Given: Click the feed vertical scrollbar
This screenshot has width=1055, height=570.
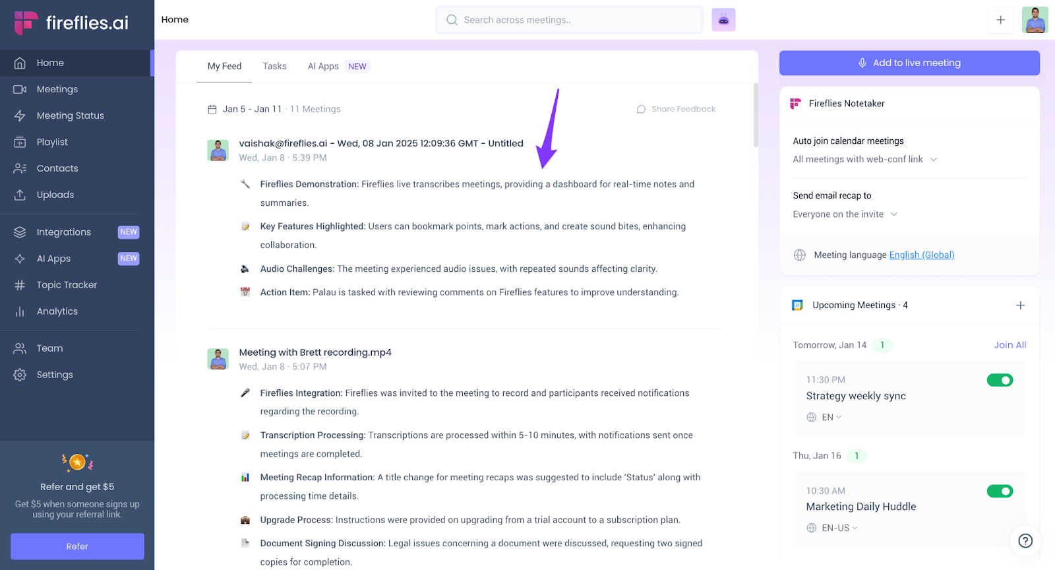Looking at the screenshot, I should click(x=756, y=115).
